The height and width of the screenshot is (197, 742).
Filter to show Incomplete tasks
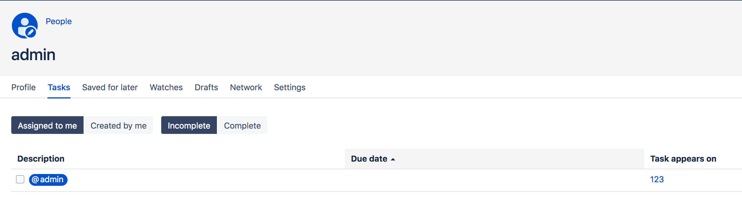pos(189,125)
